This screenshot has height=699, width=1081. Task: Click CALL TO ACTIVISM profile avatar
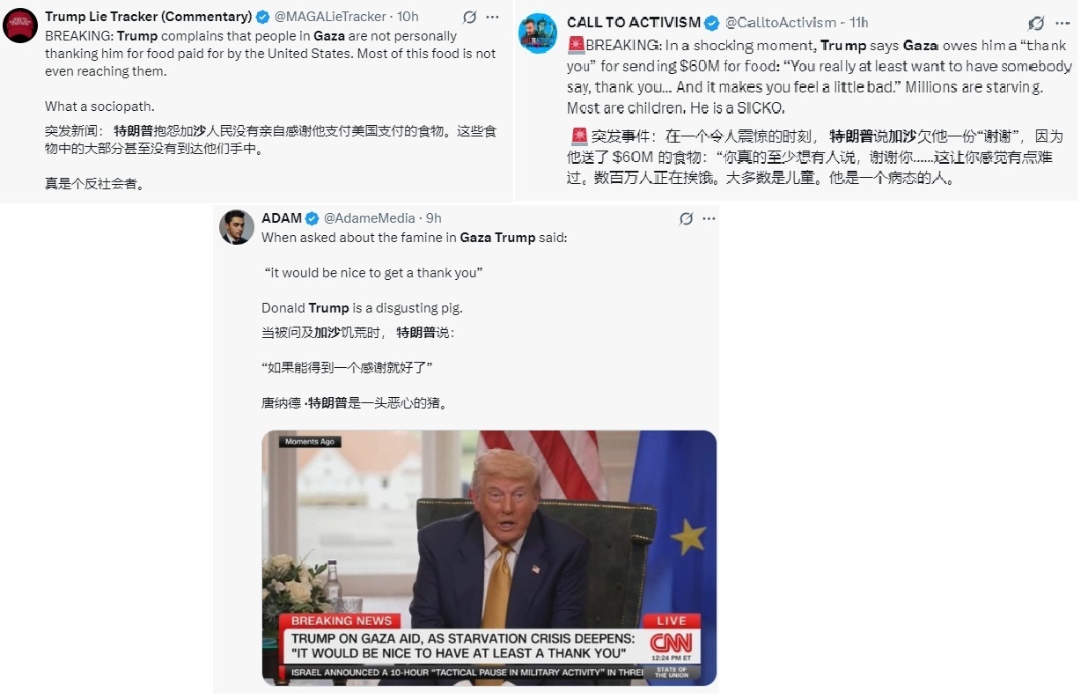tap(537, 33)
